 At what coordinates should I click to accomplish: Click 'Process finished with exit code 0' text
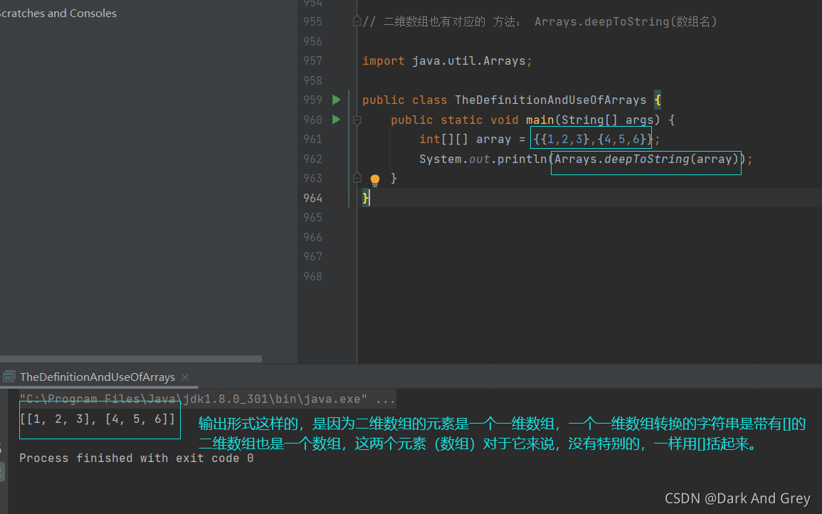pos(137,458)
